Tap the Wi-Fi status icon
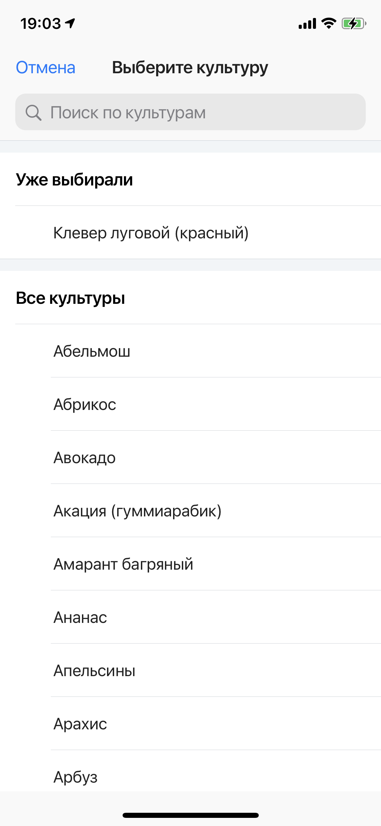Screen dimensions: 381x826 (x=329, y=23)
